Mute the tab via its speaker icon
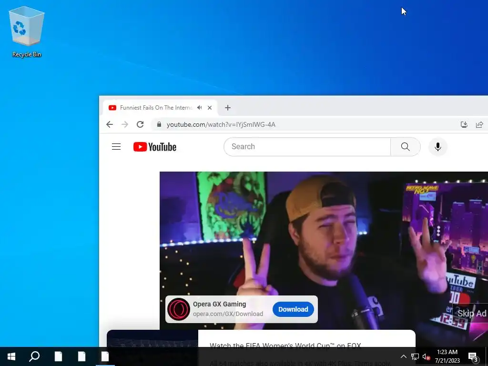The width and height of the screenshot is (488, 366). point(200,108)
